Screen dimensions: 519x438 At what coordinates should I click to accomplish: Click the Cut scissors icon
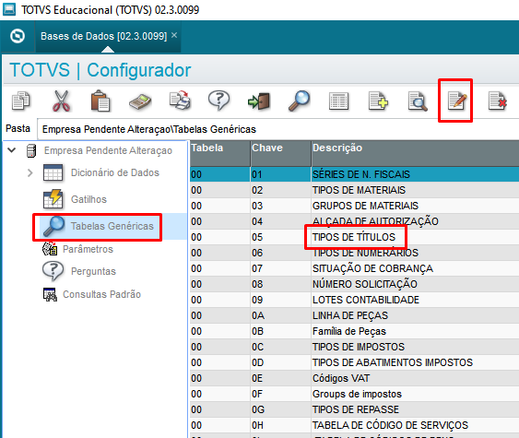(x=61, y=101)
